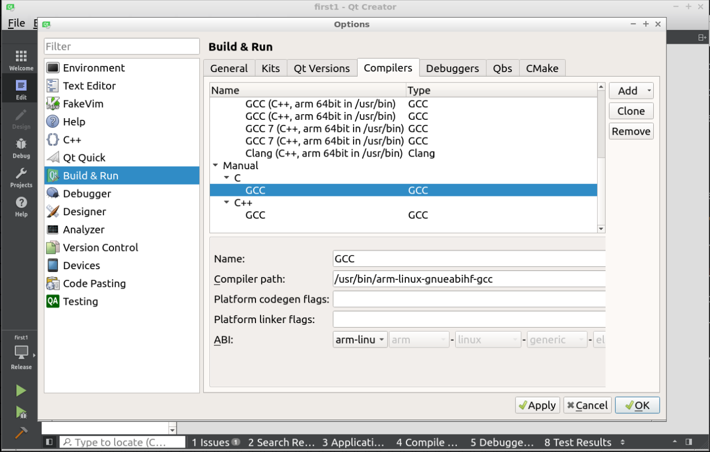710x452 pixels.
Task: Click the scroll-down arrow of compiler list
Action: click(602, 229)
